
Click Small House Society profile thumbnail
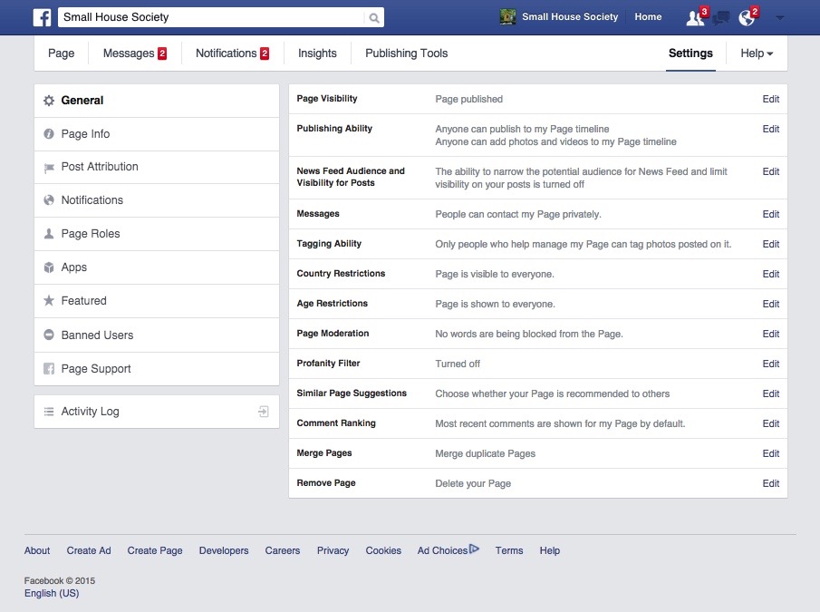point(507,16)
